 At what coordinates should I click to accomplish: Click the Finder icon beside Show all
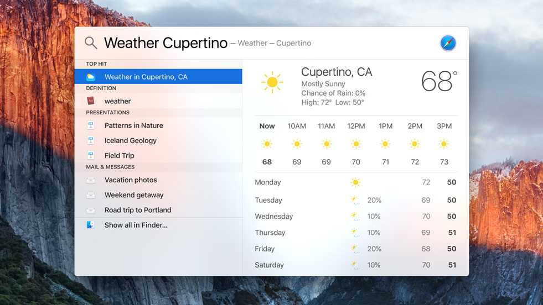pyautogui.click(x=91, y=225)
